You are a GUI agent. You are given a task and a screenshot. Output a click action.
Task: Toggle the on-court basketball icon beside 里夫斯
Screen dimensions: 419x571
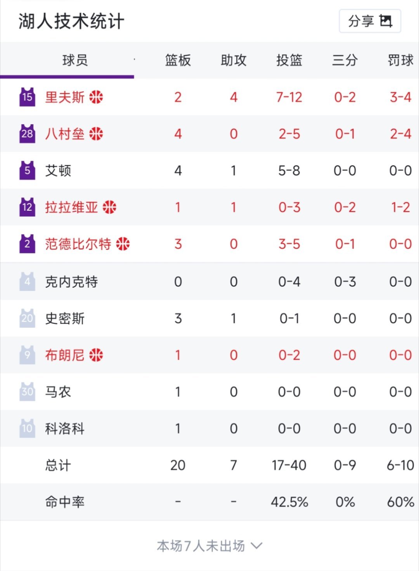95,97
